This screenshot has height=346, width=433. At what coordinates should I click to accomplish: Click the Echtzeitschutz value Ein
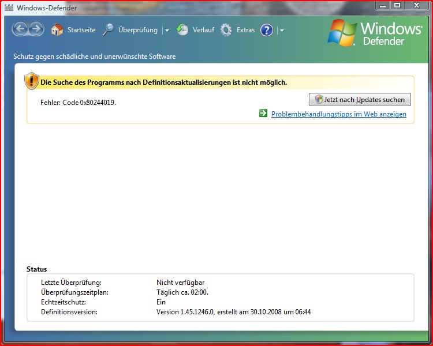[161, 302]
